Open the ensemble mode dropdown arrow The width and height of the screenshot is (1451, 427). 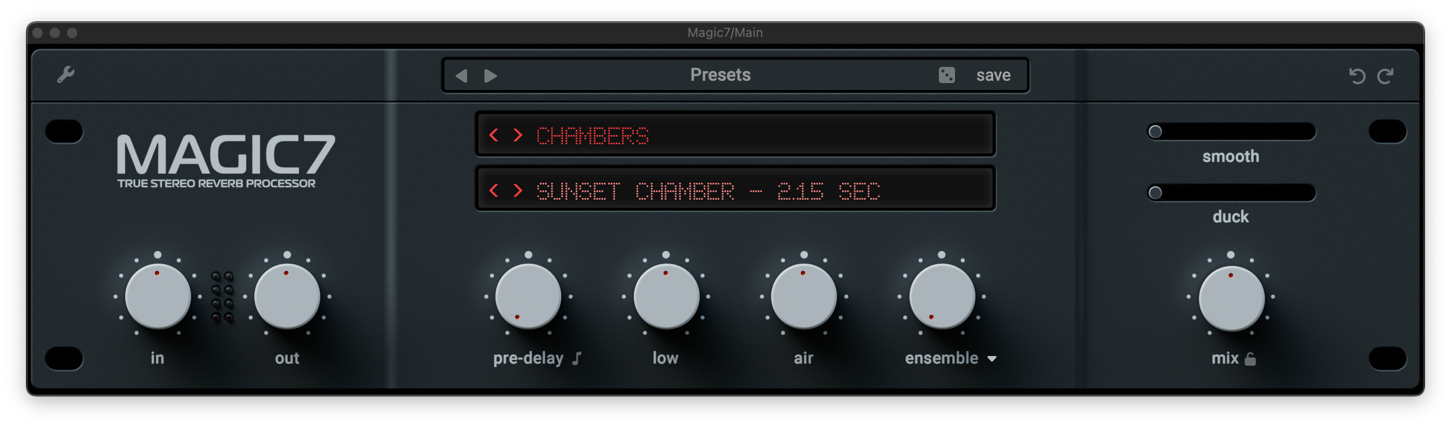point(992,359)
